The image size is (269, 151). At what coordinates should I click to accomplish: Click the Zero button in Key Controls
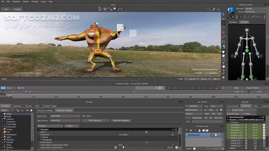tap(207, 114)
